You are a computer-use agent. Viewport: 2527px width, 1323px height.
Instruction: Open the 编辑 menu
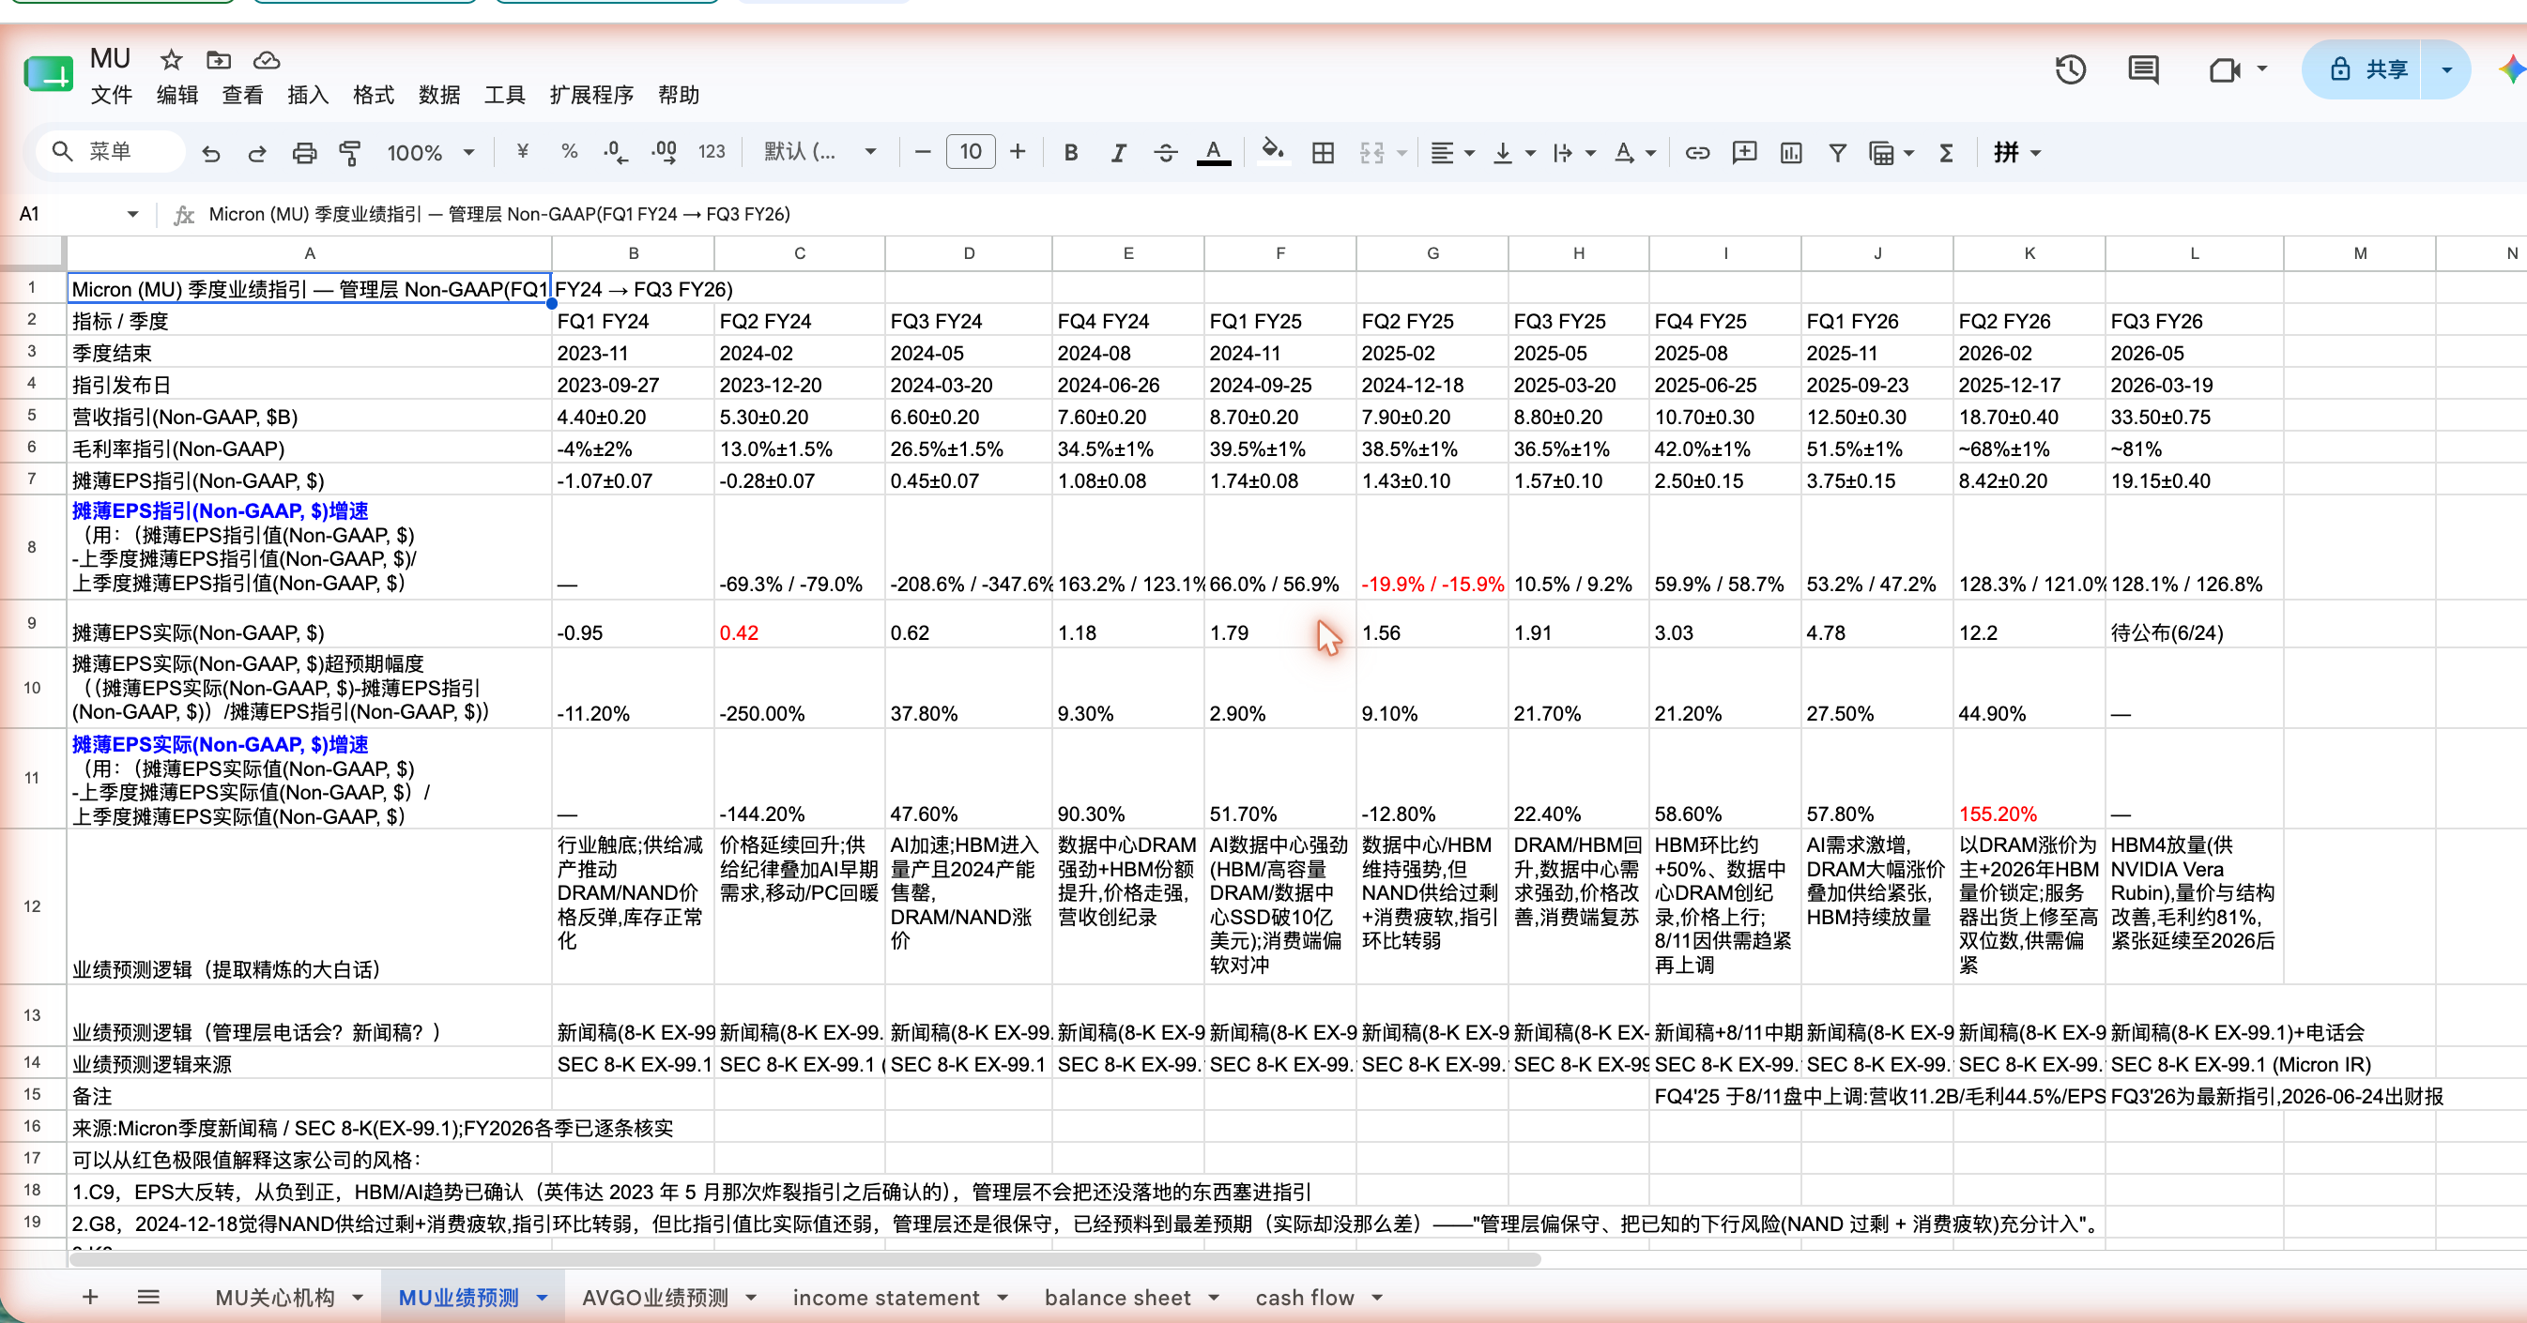point(176,95)
